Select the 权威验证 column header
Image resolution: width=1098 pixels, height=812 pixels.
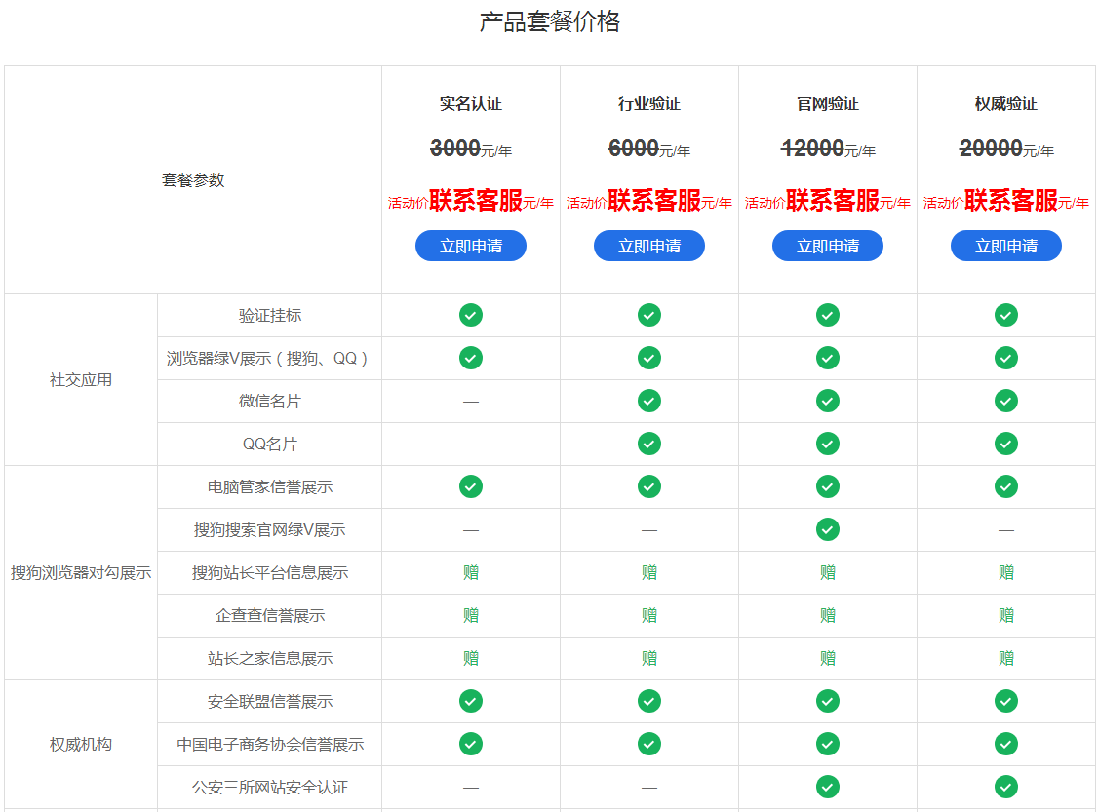pyautogui.click(x=1005, y=102)
